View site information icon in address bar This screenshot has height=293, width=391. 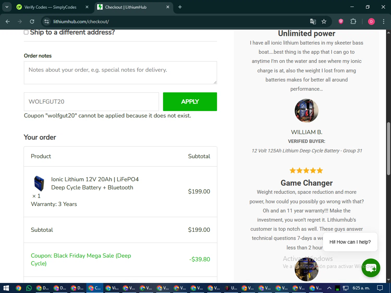point(47,21)
